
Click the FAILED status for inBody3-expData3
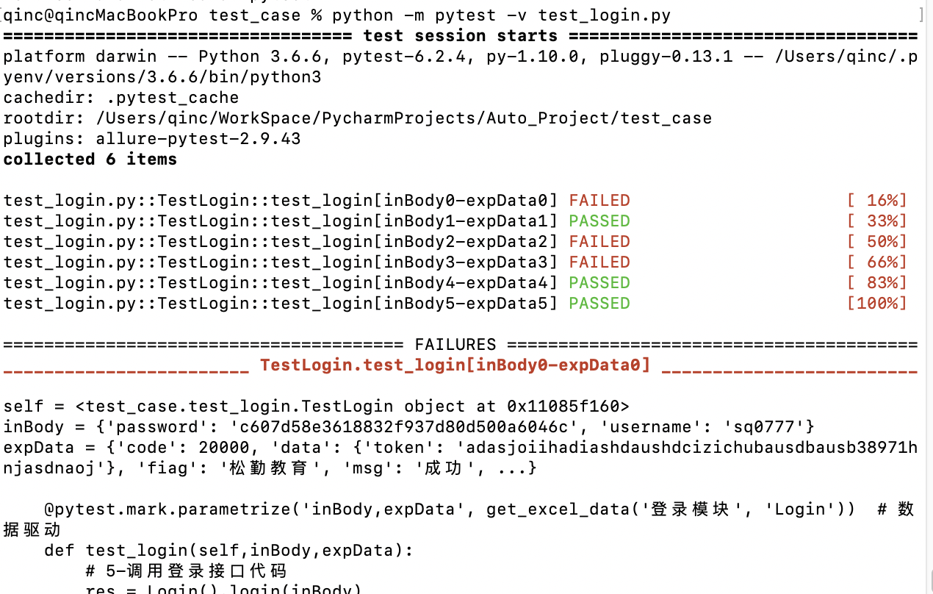[599, 262]
